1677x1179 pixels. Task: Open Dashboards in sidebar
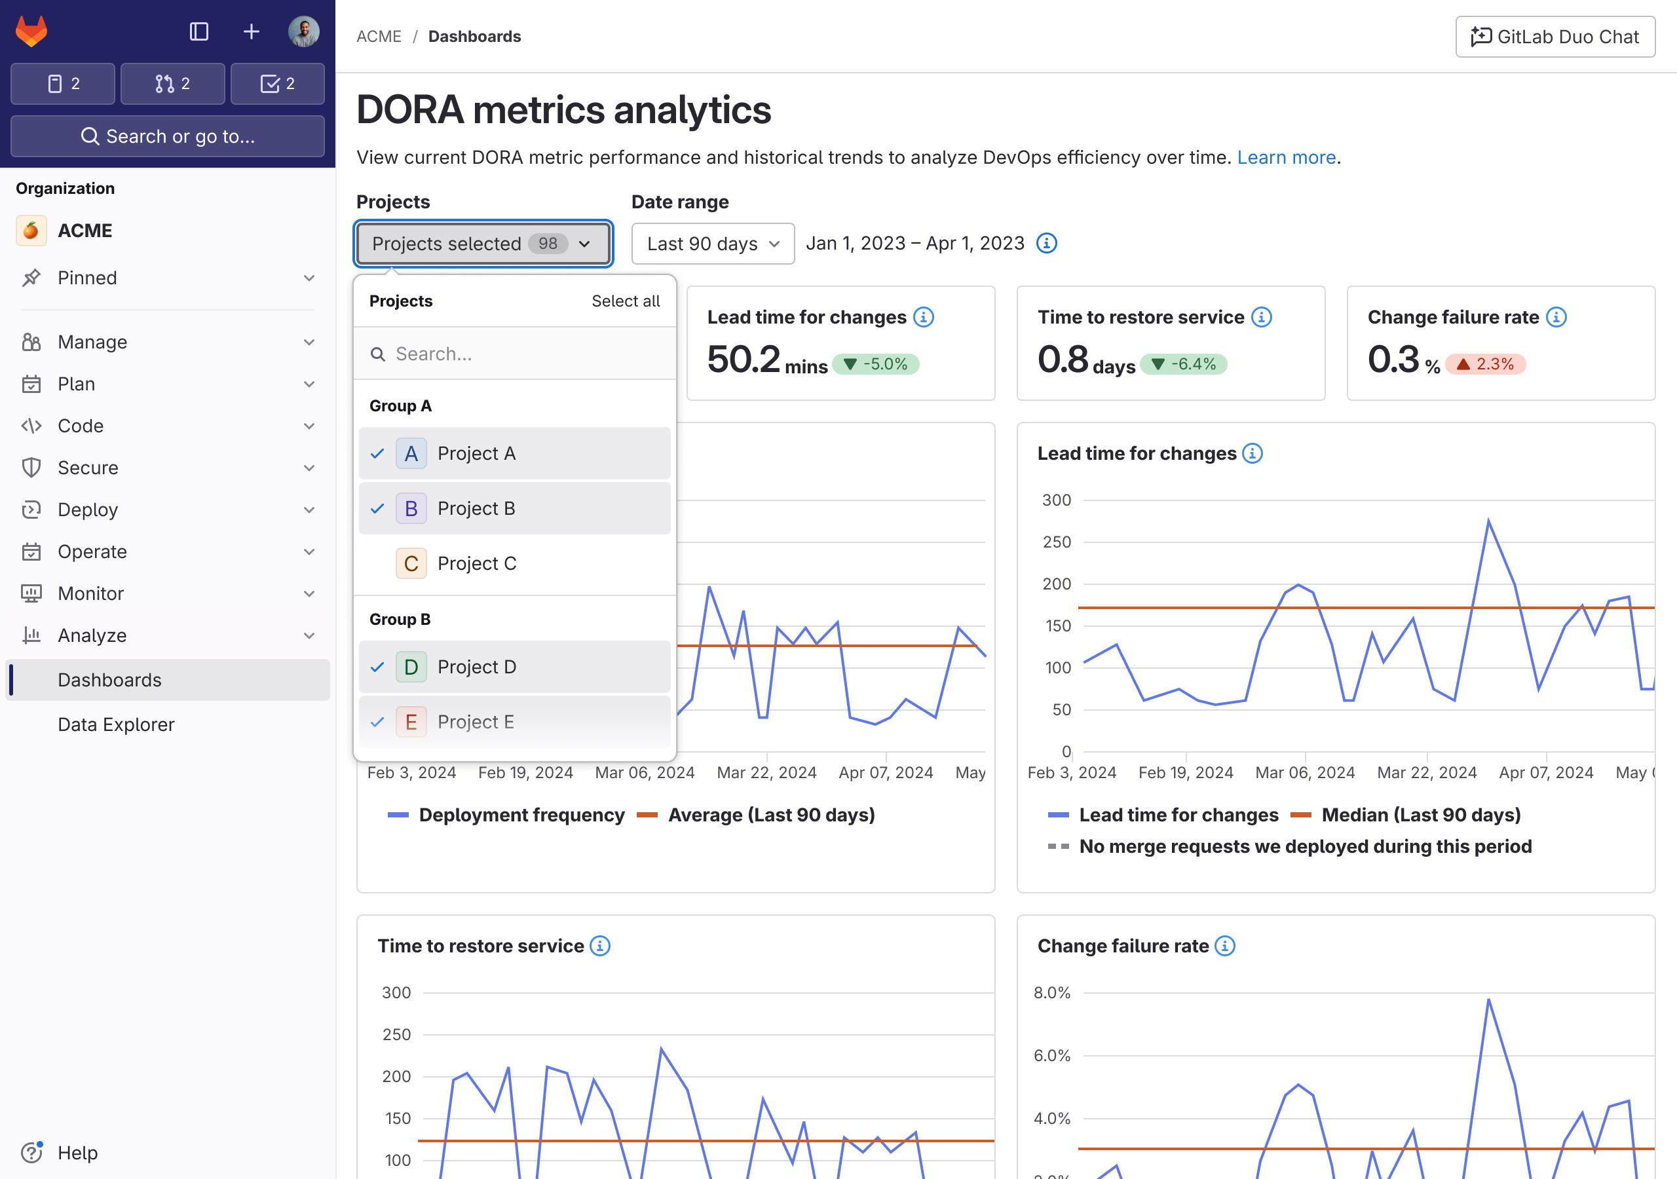[167, 680]
